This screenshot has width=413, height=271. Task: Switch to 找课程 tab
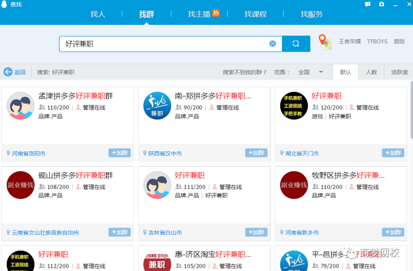(255, 14)
